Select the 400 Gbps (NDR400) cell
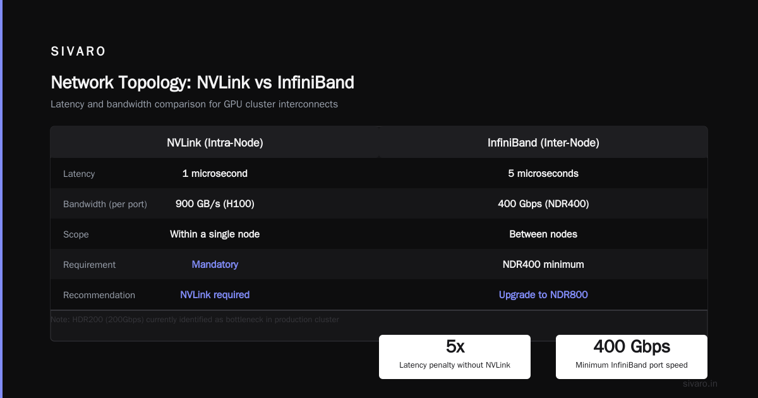The image size is (758, 398). point(543,203)
